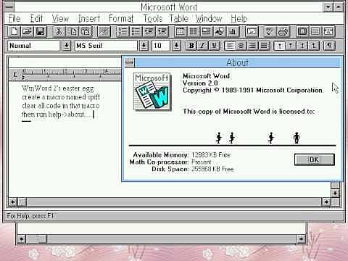
Task: Select centered paragraph alignment
Action: 241,46
